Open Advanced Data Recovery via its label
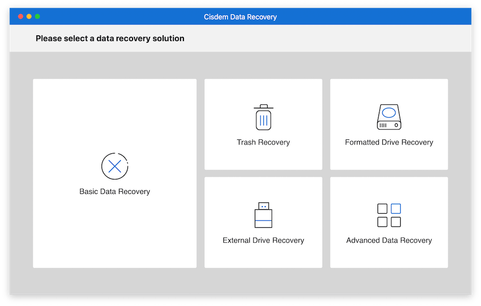481x306 pixels. [389, 240]
